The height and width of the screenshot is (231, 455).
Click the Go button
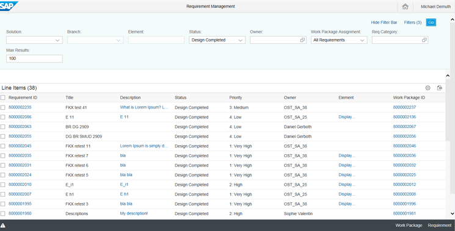click(431, 23)
